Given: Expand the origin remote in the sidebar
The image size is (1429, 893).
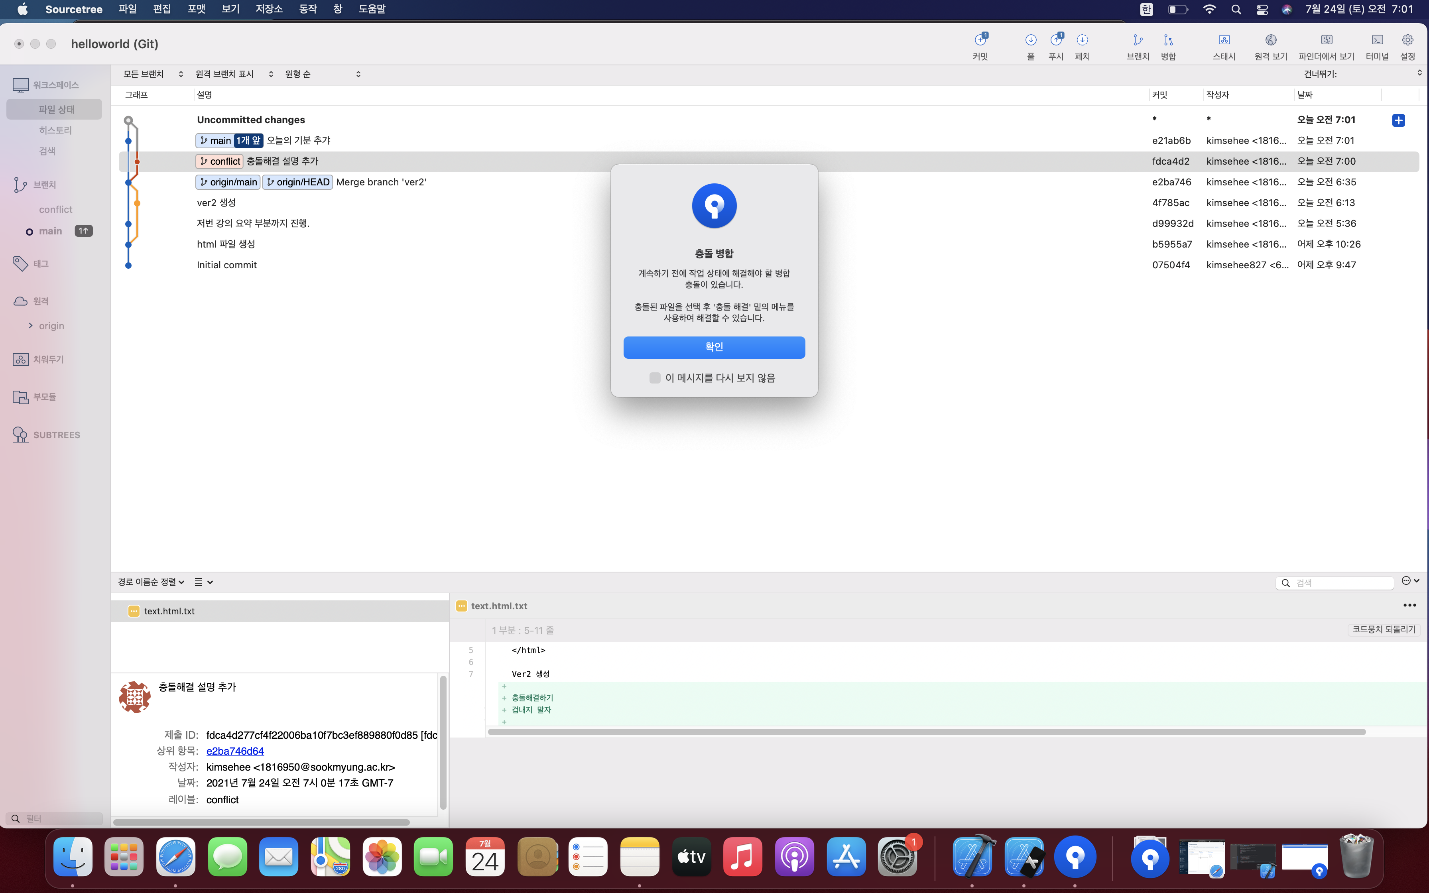Looking at the screenshot, I should click(31, 325).
